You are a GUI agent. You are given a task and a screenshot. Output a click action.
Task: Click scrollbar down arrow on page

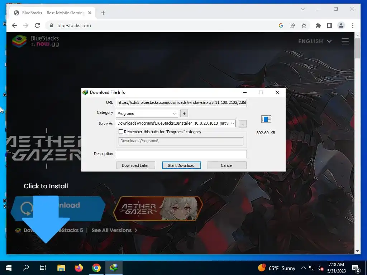point(357,251)
